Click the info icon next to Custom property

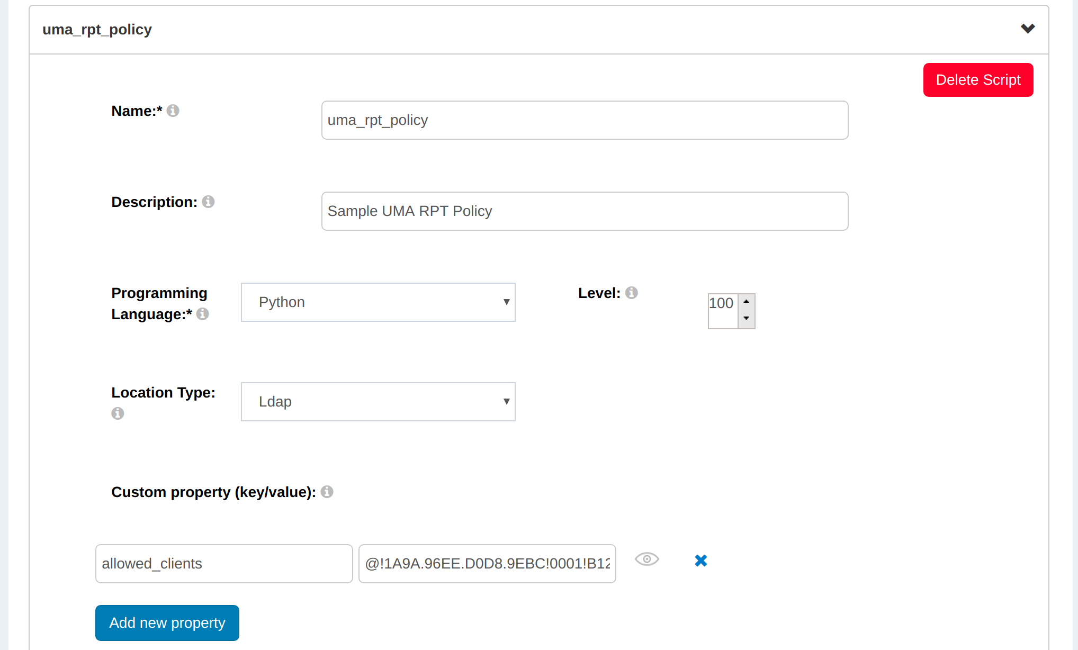(x=327, y=492)
